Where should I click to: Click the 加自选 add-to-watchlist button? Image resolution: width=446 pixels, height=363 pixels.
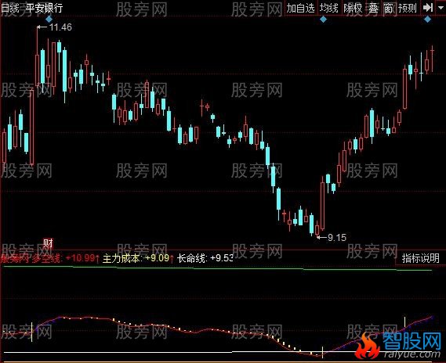(x=300, y=8)
